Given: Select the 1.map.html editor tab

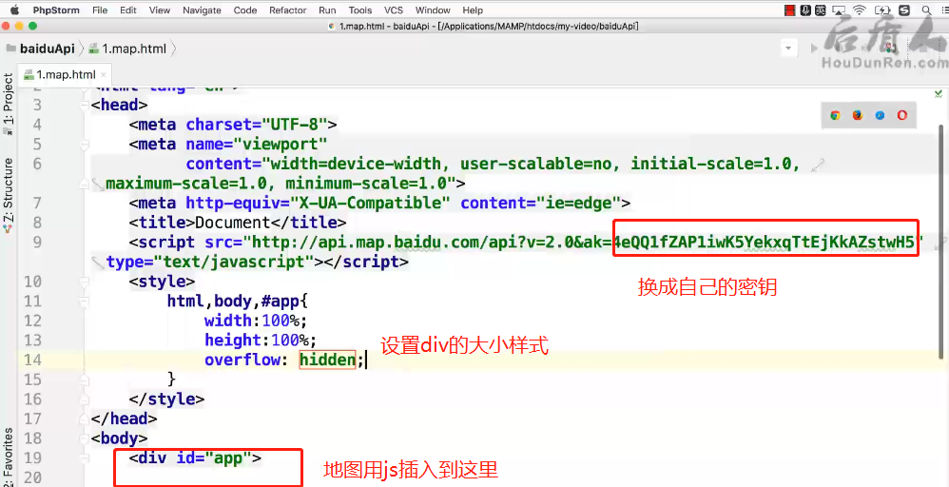Looking at the screenshot, I should click(66, 75).
